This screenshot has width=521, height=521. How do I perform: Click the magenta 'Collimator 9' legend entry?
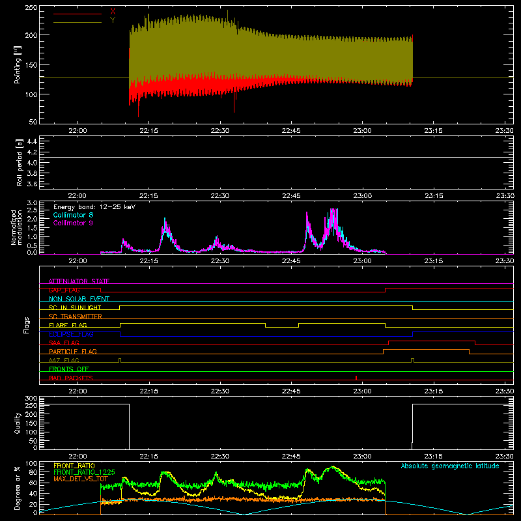73,223
